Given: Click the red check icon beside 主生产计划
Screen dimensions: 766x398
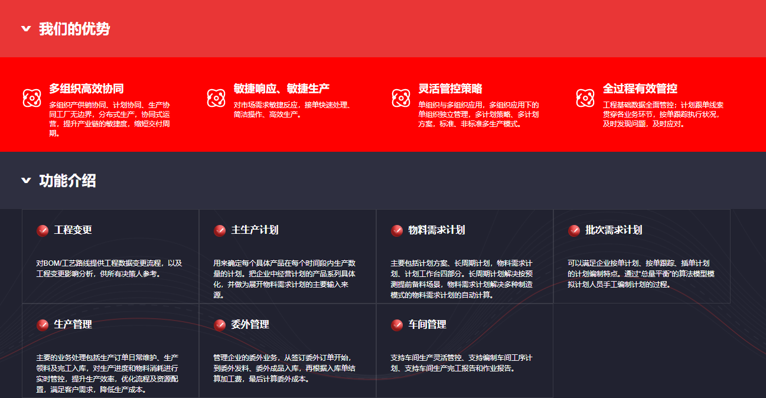Looking at the screenshot, I should (220, 230).
